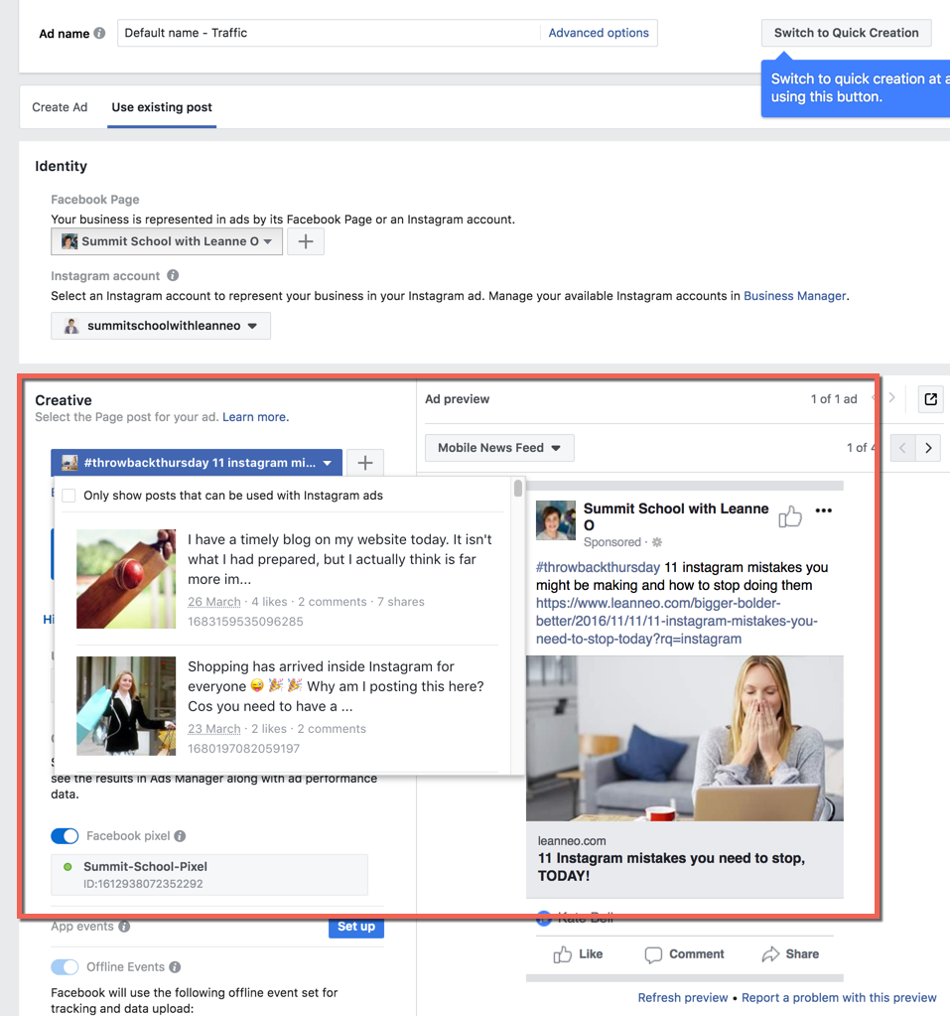This screenshot has height=1016, width=950.
Task: Click the Learn more link under Creative
Action: click(x=256, y=417)
